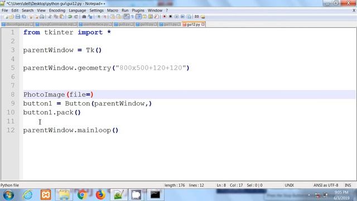The width and height of the screenshot is (357, 201).
Task: Toggle synchronize horizontal scrolling
Action: 118,17
